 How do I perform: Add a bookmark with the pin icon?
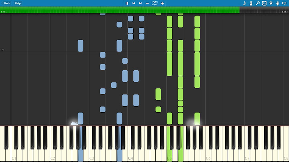[271, 3]
